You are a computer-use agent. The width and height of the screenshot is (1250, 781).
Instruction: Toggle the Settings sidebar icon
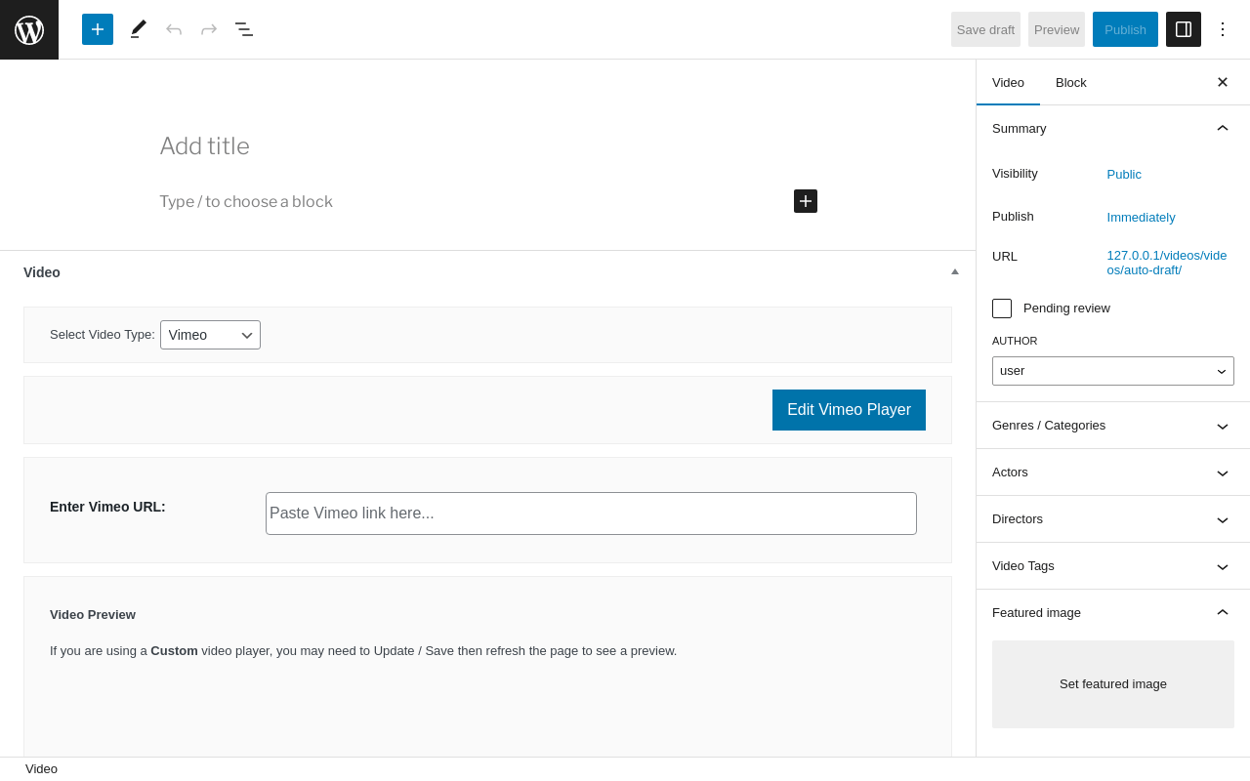[1184, 29]
